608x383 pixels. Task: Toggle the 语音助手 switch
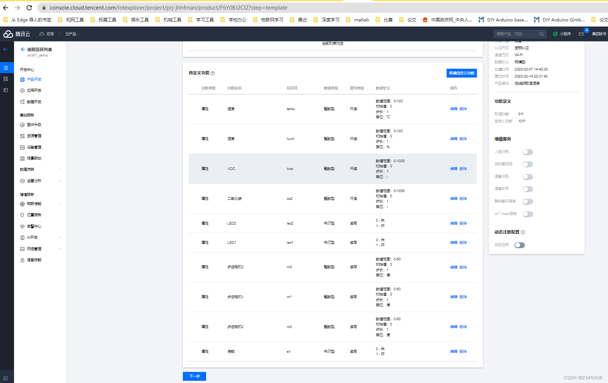(x=528, y=189)
